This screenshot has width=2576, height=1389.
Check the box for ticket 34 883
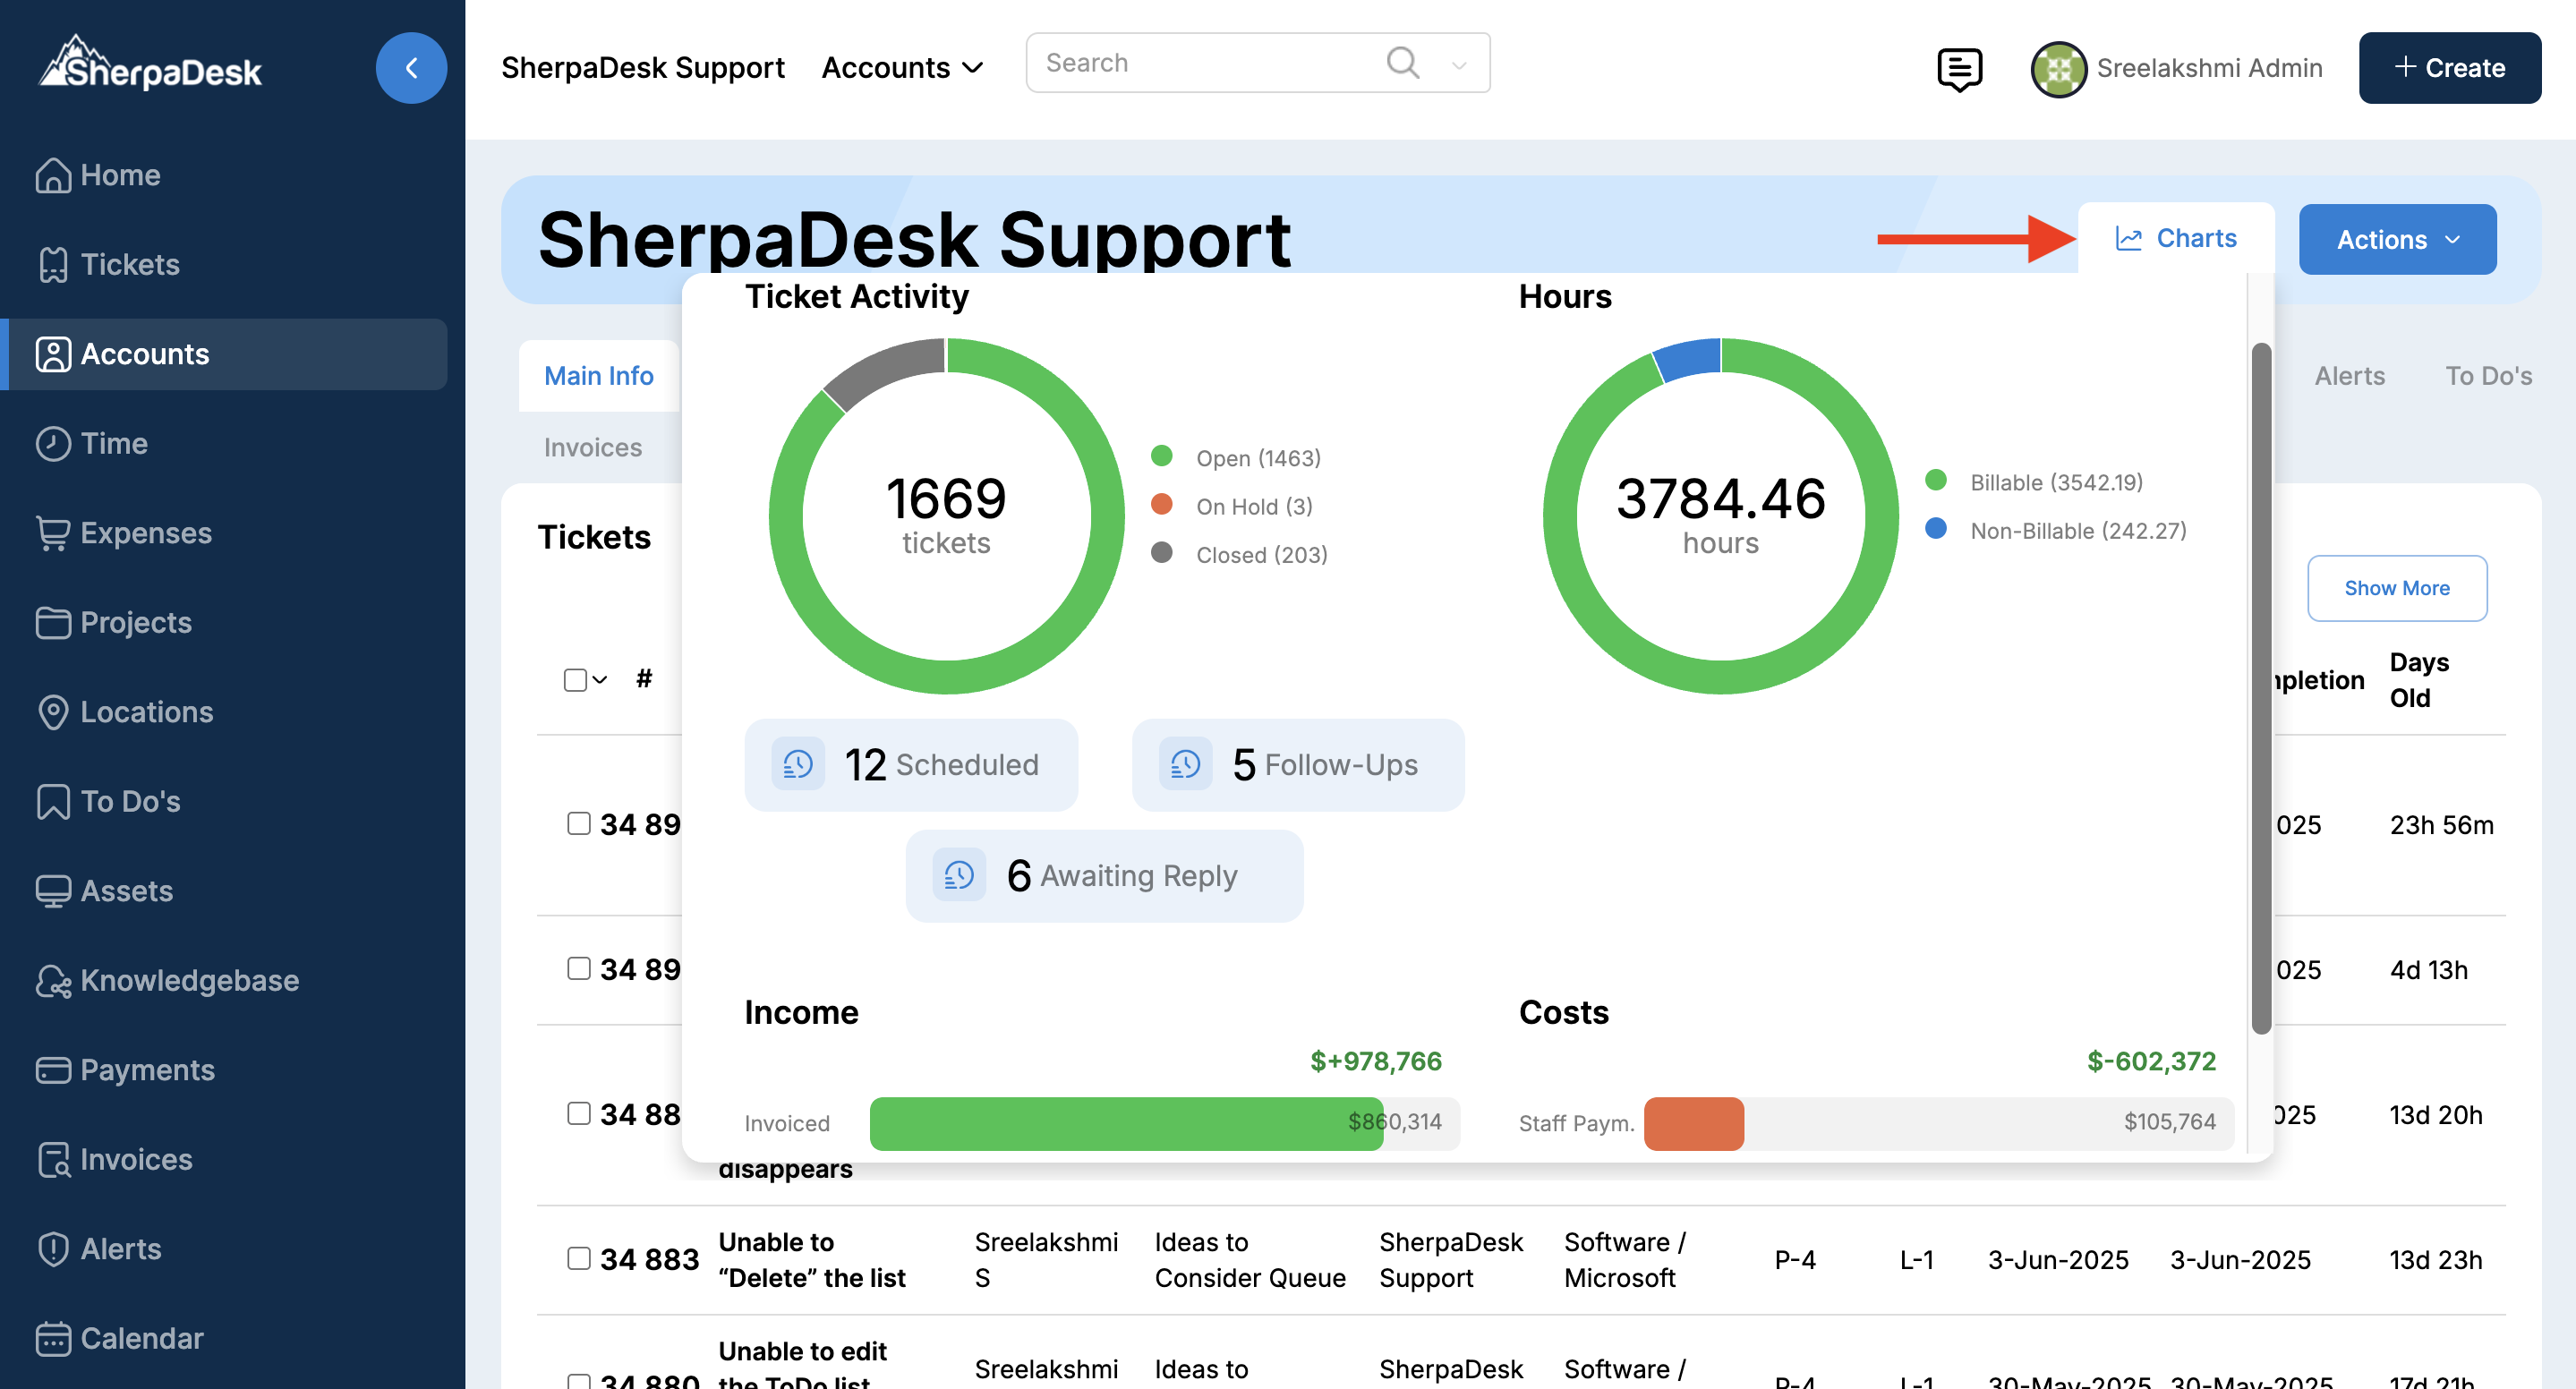pyautogui.click(x=578, y=1258)
